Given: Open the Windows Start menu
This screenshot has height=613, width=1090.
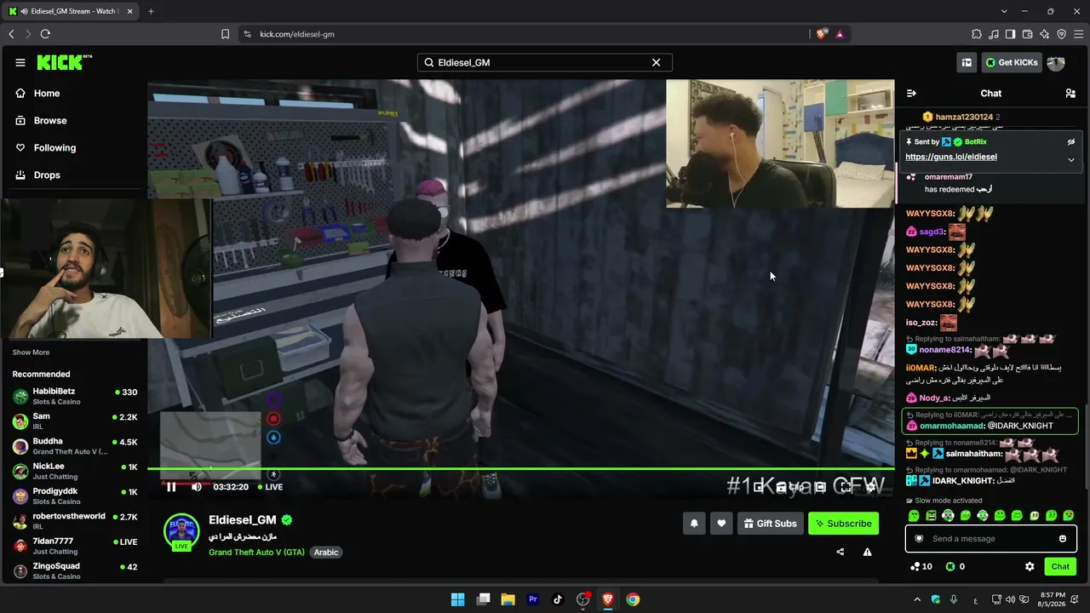Looking at the screenshot, I should click(457, 599).
